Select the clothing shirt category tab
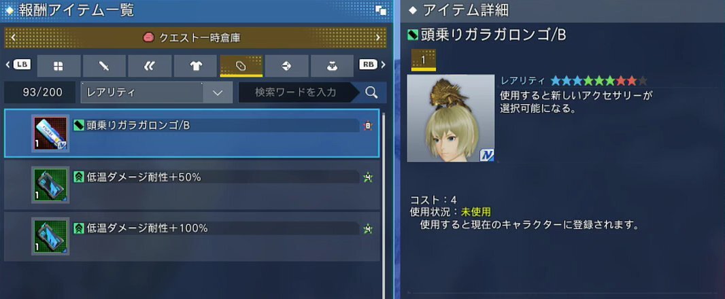 [196, 66]
